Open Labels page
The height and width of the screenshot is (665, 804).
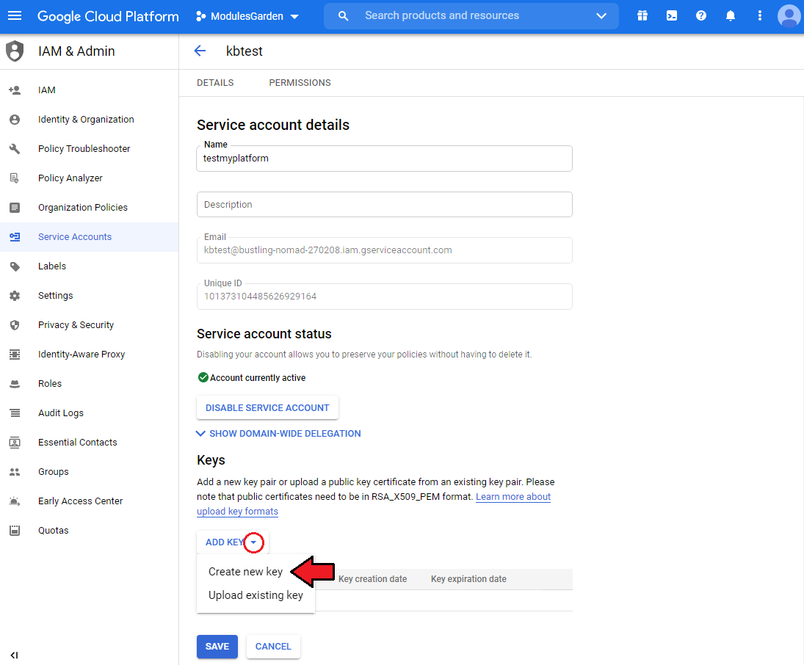pyautogui.click(x=52, y=266)
